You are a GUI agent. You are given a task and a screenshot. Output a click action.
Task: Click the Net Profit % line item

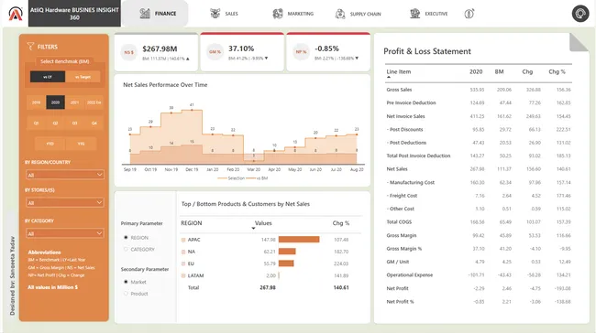pos(400,302)
